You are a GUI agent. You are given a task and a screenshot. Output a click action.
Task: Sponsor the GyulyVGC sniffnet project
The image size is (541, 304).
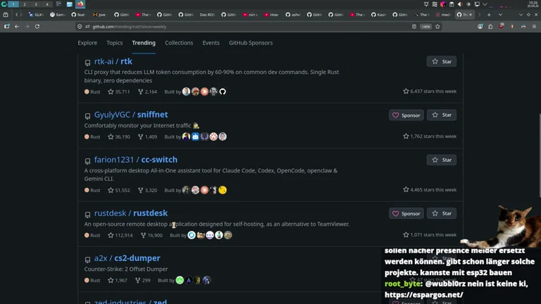(x=406, y=115)
